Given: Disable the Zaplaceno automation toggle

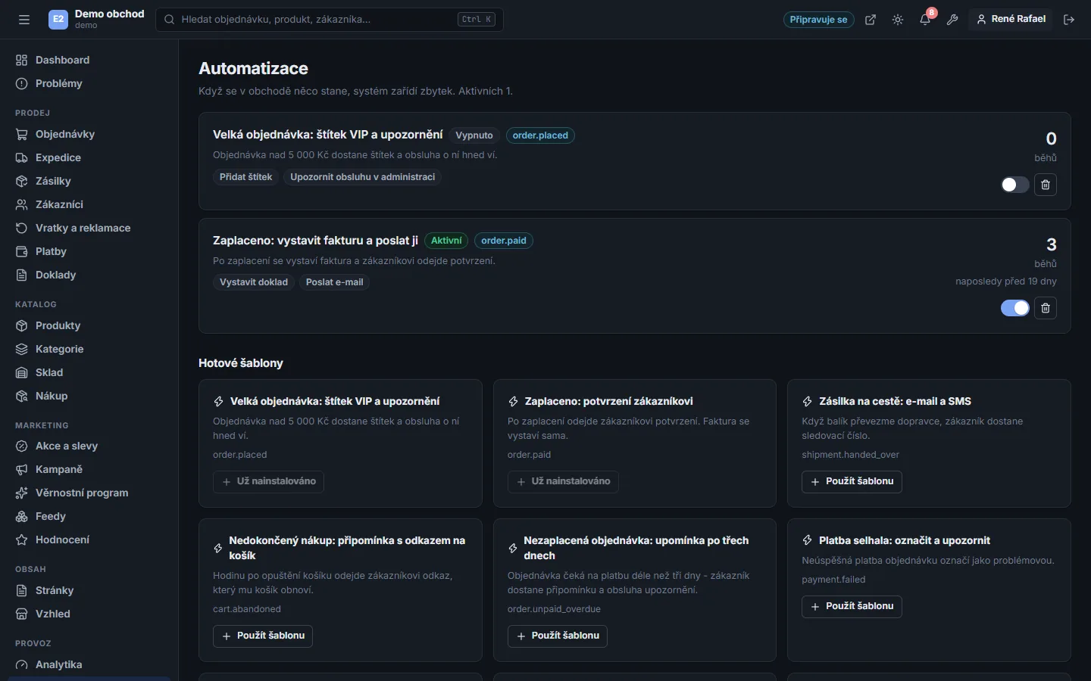Looking at the screenshot, I should click(x=1015, y=308).
